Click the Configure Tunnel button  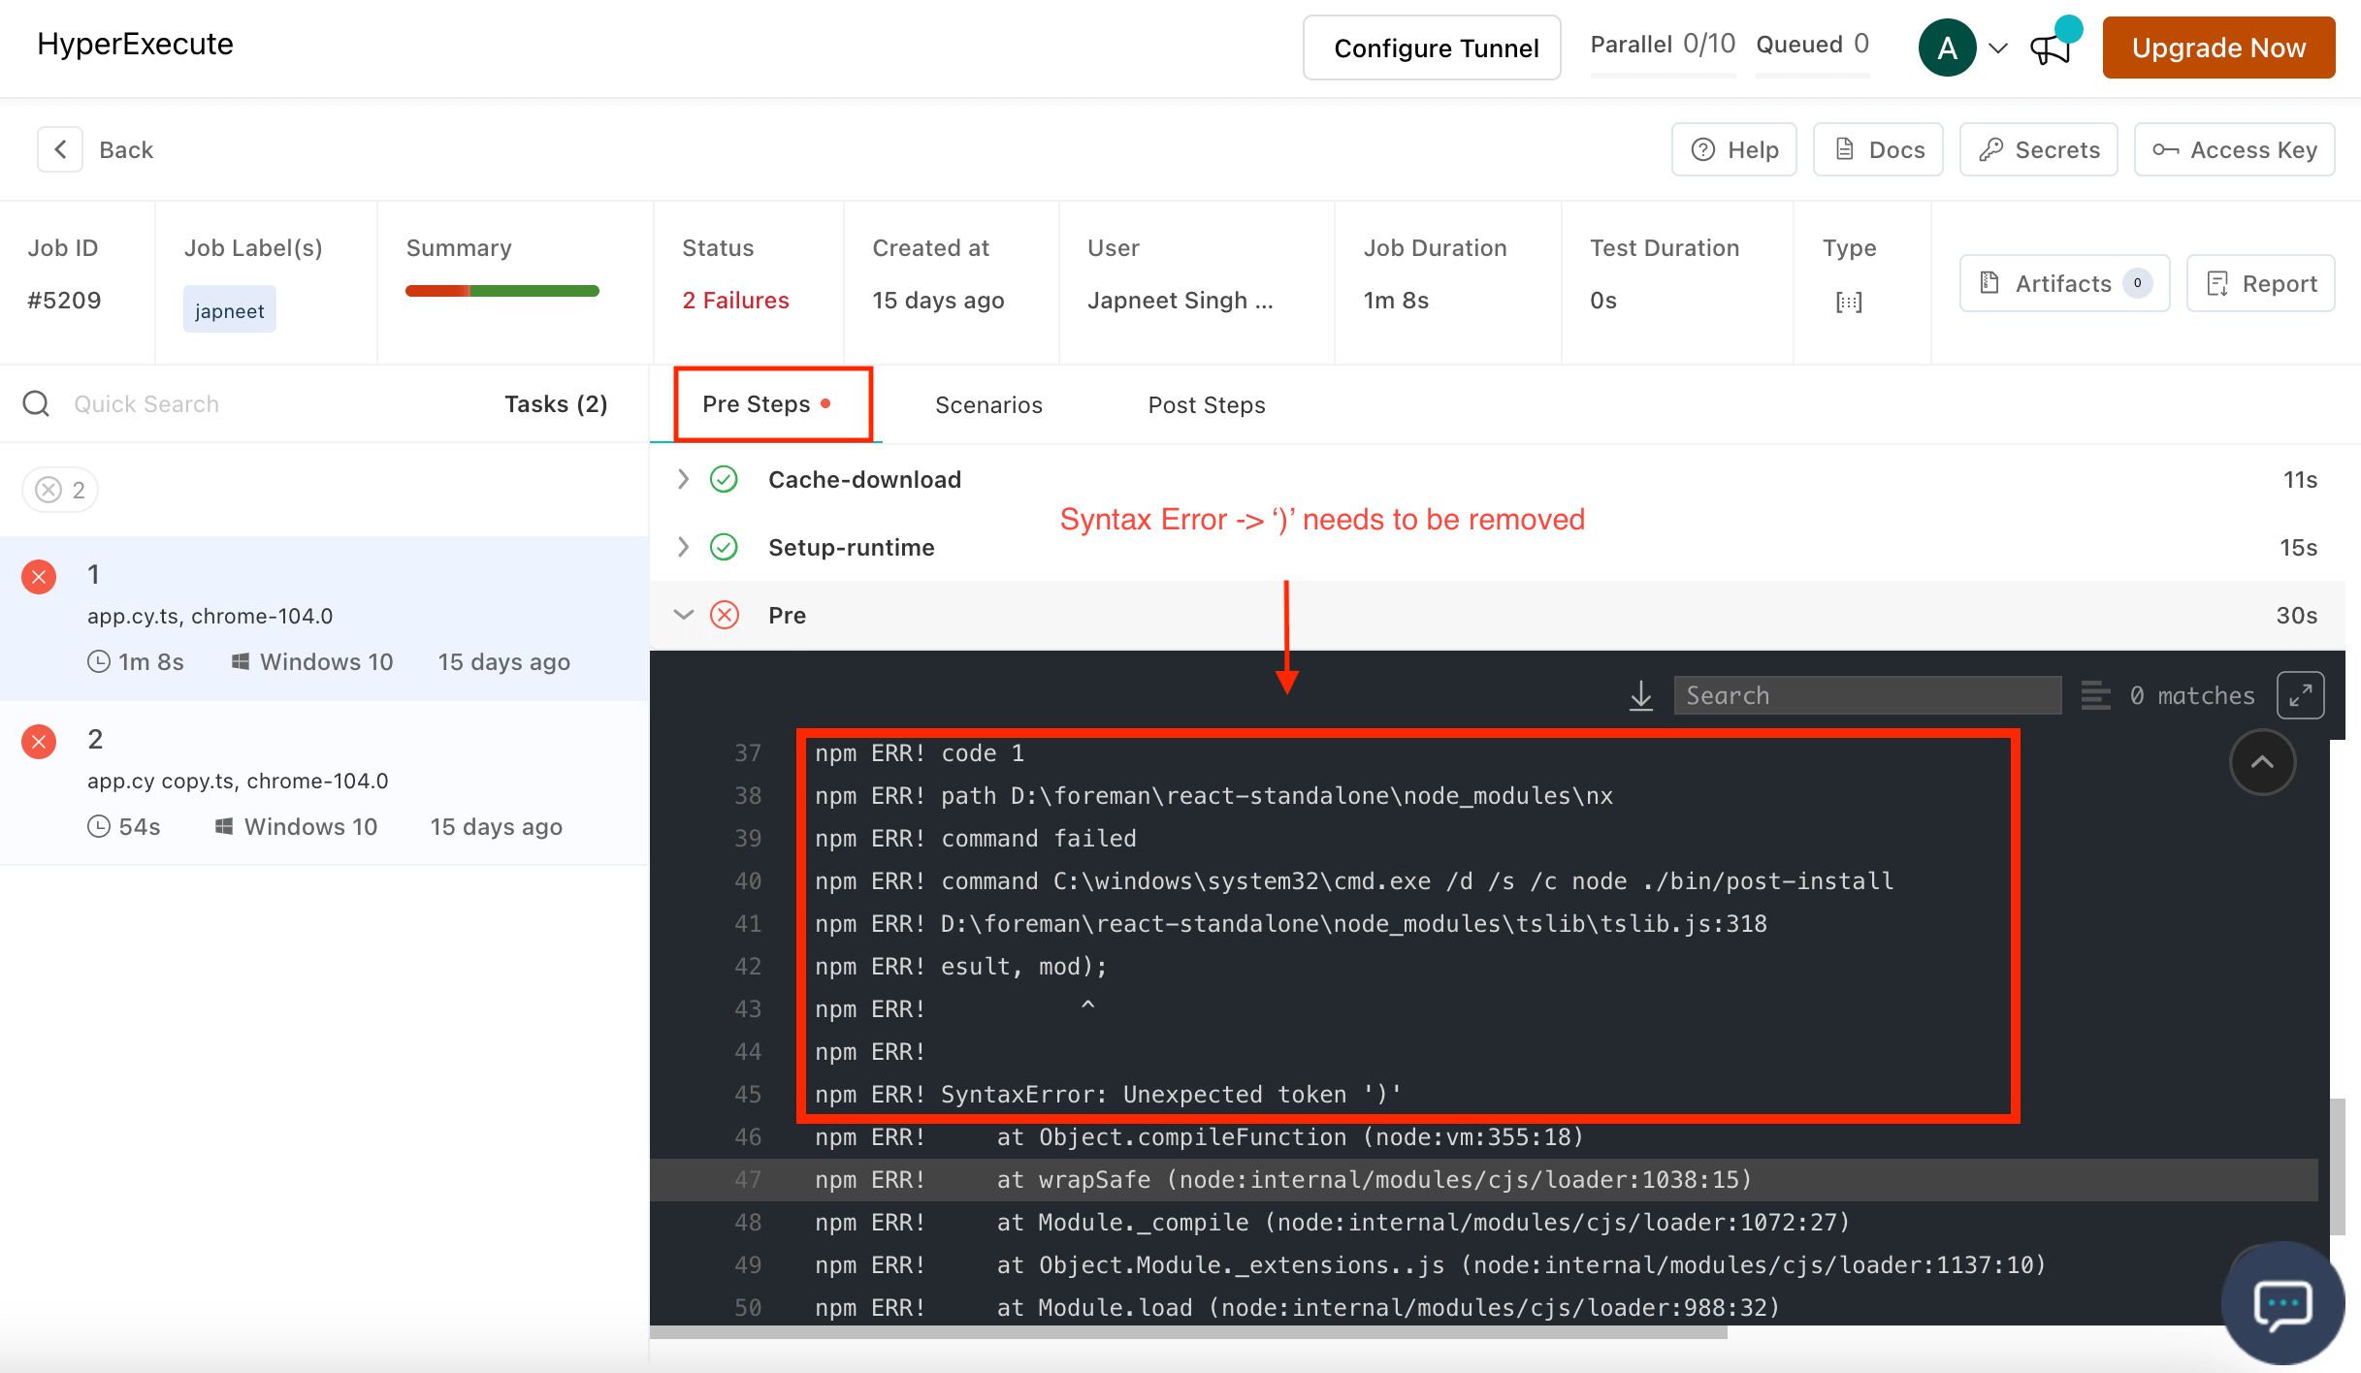click(1432, 48)
